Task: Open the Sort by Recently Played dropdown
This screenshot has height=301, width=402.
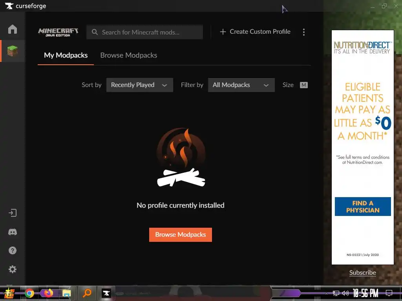Action: [x=139, y=85]
